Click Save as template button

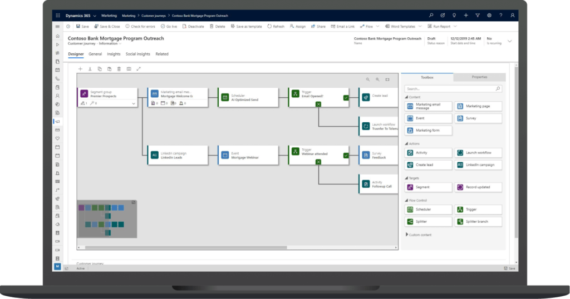point(246,27)
